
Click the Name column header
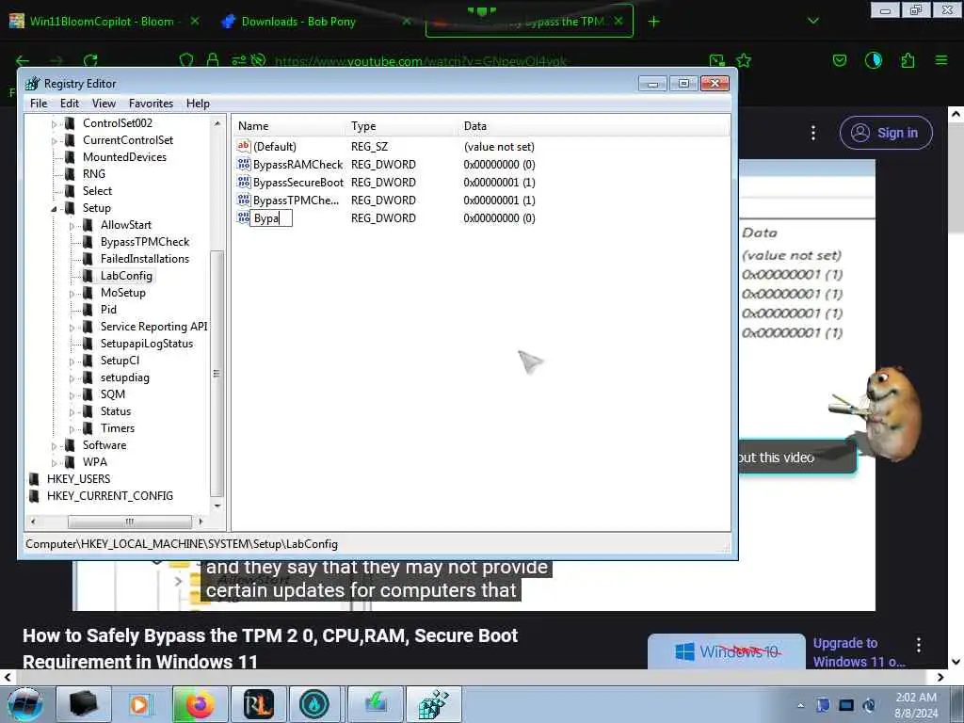pos(289,126)
